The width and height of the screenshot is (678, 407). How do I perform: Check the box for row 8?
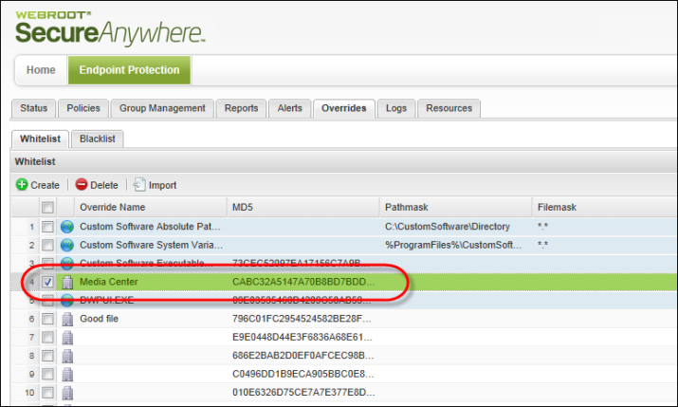47,356
